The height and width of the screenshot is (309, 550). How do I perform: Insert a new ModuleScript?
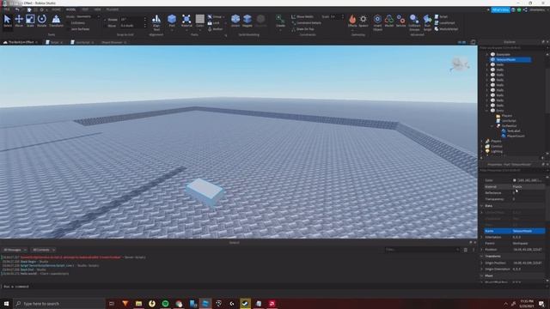[x=446, y=29]
